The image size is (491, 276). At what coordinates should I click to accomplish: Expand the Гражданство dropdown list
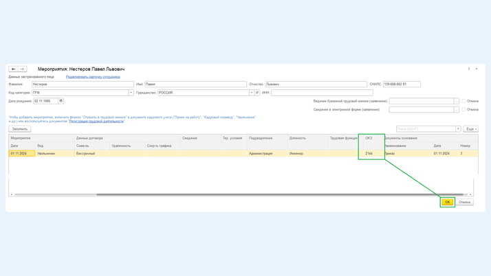(x=251, y=93)
